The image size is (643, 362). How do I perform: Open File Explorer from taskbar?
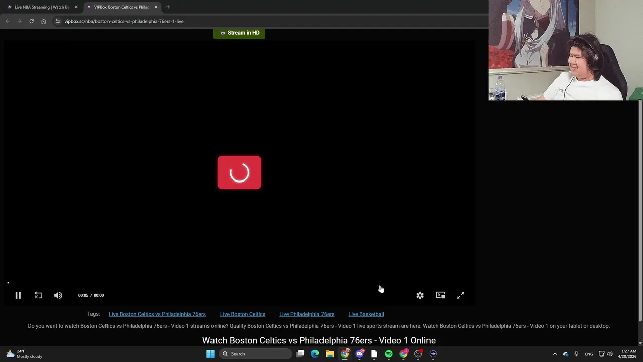pyautogui.click(x=330, y=354)
